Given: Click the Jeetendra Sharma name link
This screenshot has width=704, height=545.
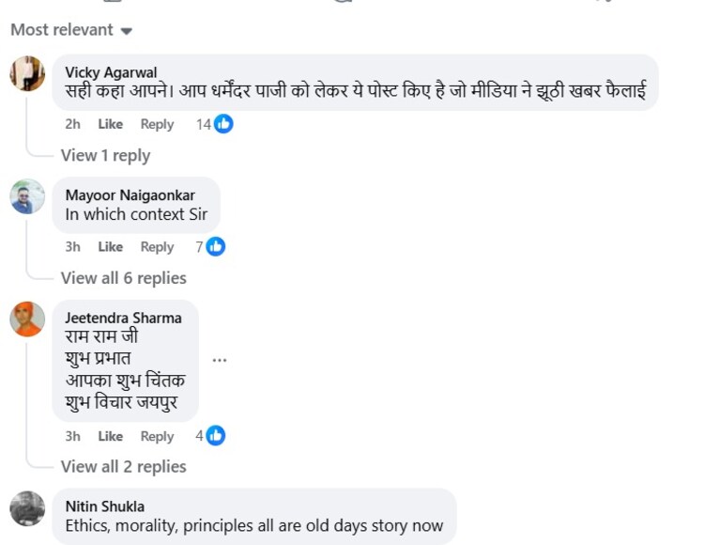Looking at the screenshot, I should pyautogui.click(x=123, y=318).
